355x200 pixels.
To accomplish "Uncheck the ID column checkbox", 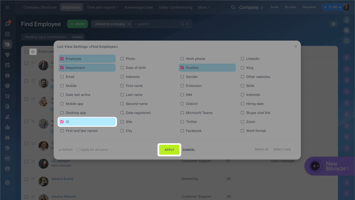I will [62, 122].
